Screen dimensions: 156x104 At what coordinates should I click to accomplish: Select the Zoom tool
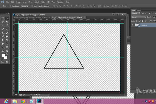click(7, 51)
